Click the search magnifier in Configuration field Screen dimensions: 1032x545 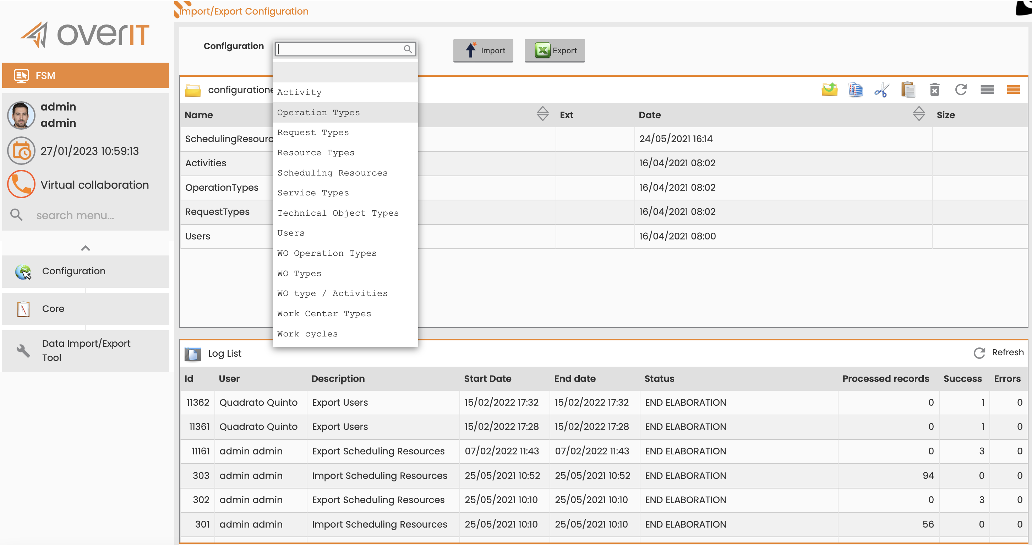tap(408, 49)
